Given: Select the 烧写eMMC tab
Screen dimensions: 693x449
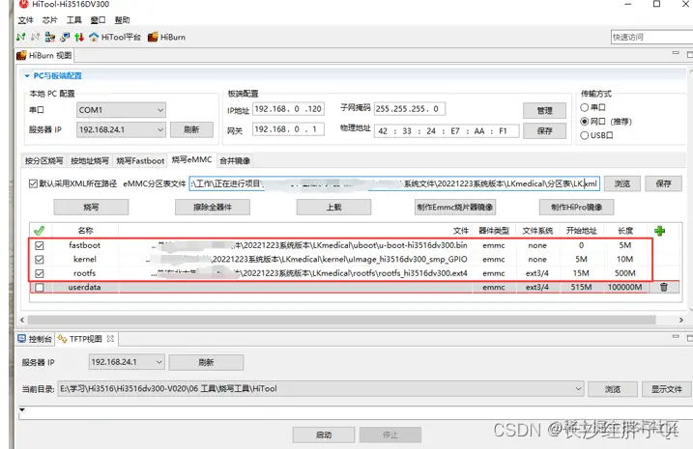Looking at the screenshot, I should 191,160.
